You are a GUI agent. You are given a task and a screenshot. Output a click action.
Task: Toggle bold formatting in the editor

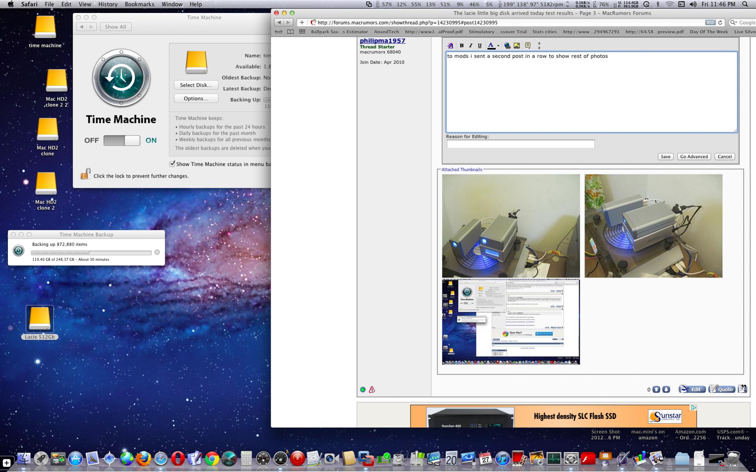462,46
